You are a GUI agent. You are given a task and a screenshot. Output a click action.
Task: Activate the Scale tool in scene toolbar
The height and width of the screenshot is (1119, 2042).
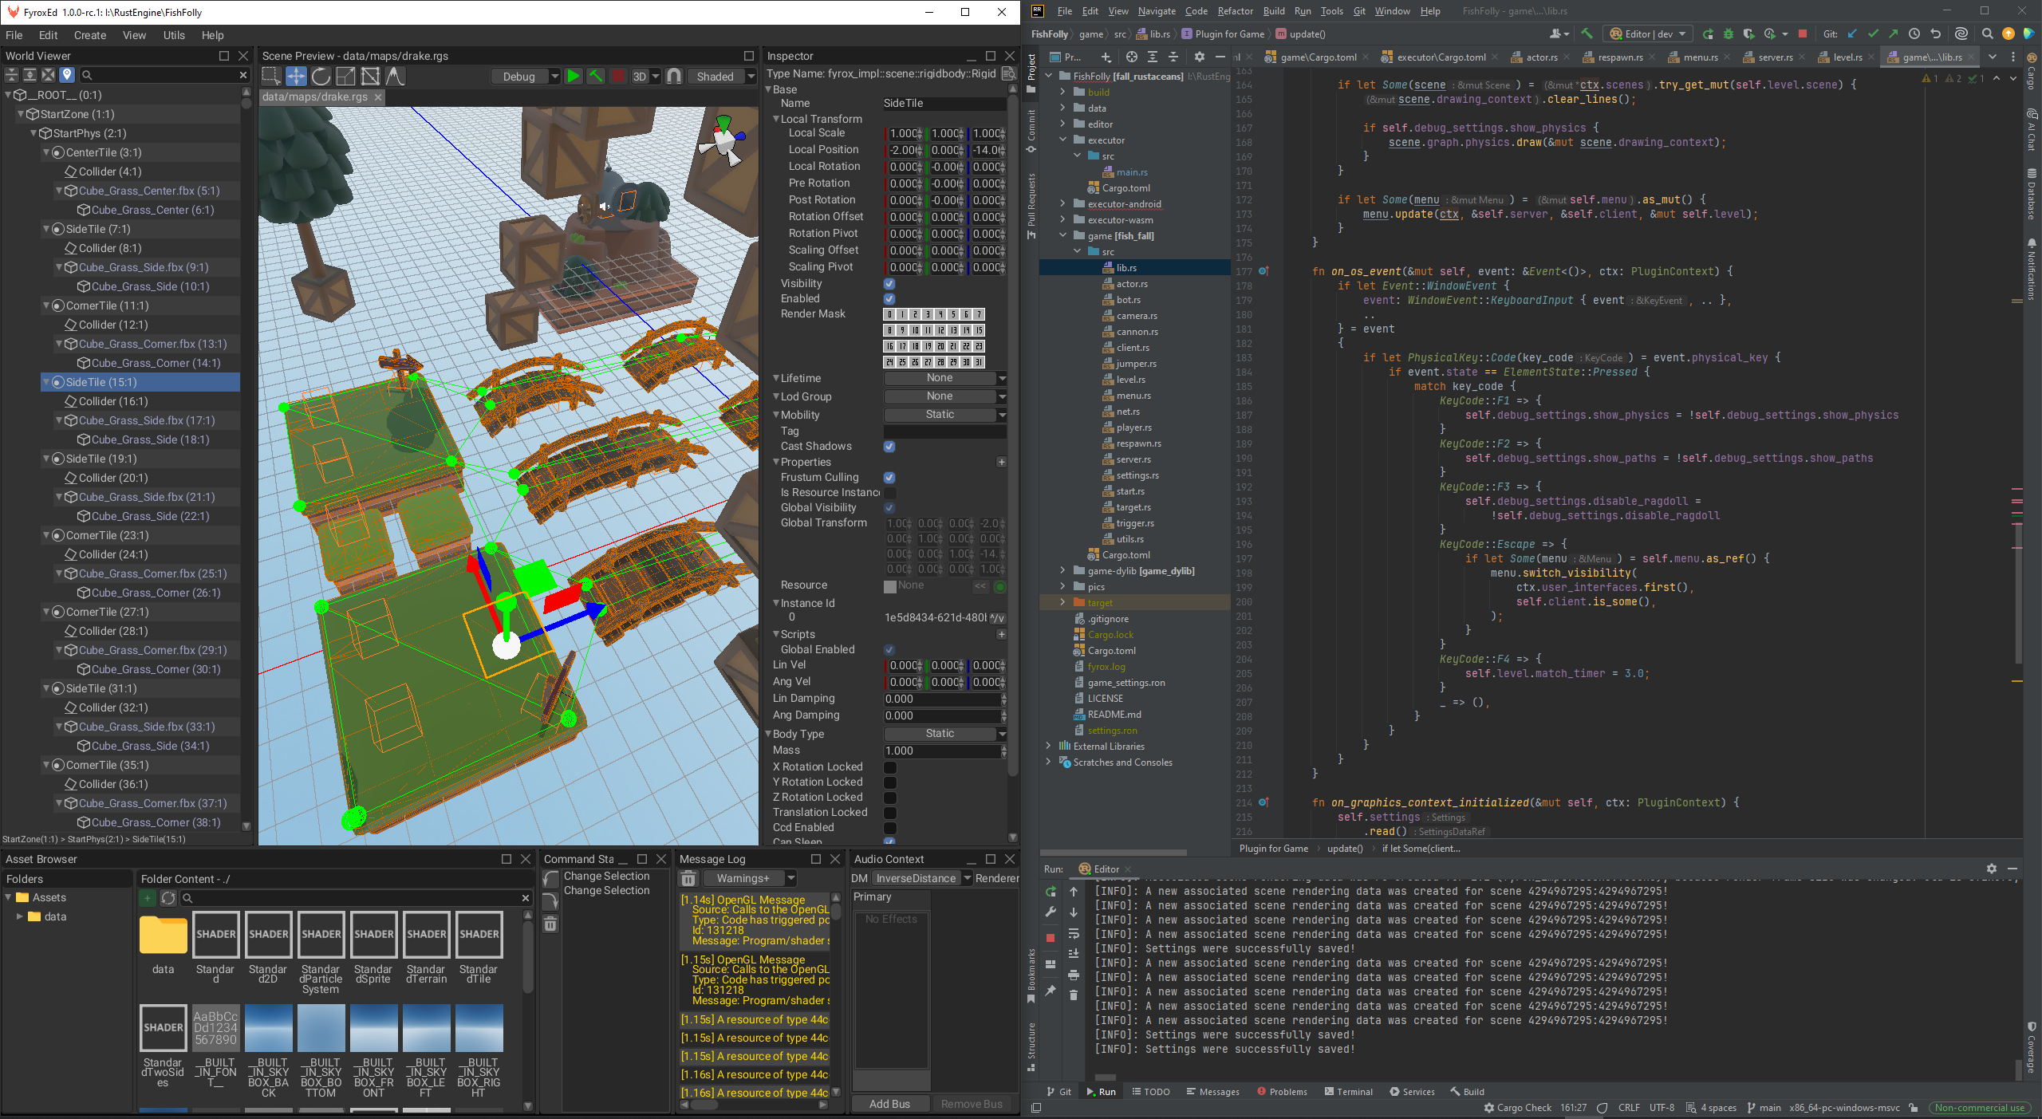(345, 77)
